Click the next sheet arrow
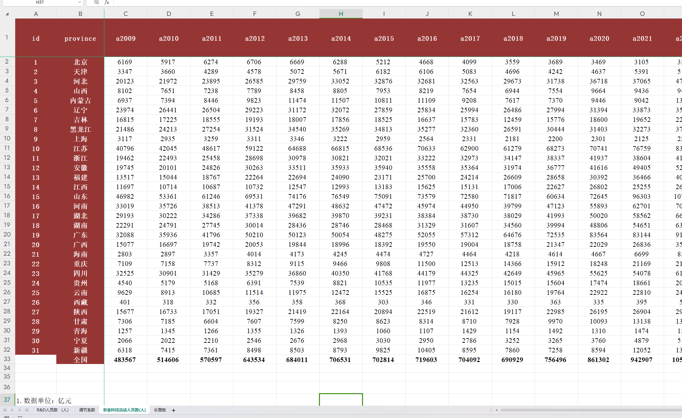This screenshot has height=418, width=682. coord(20,410)
